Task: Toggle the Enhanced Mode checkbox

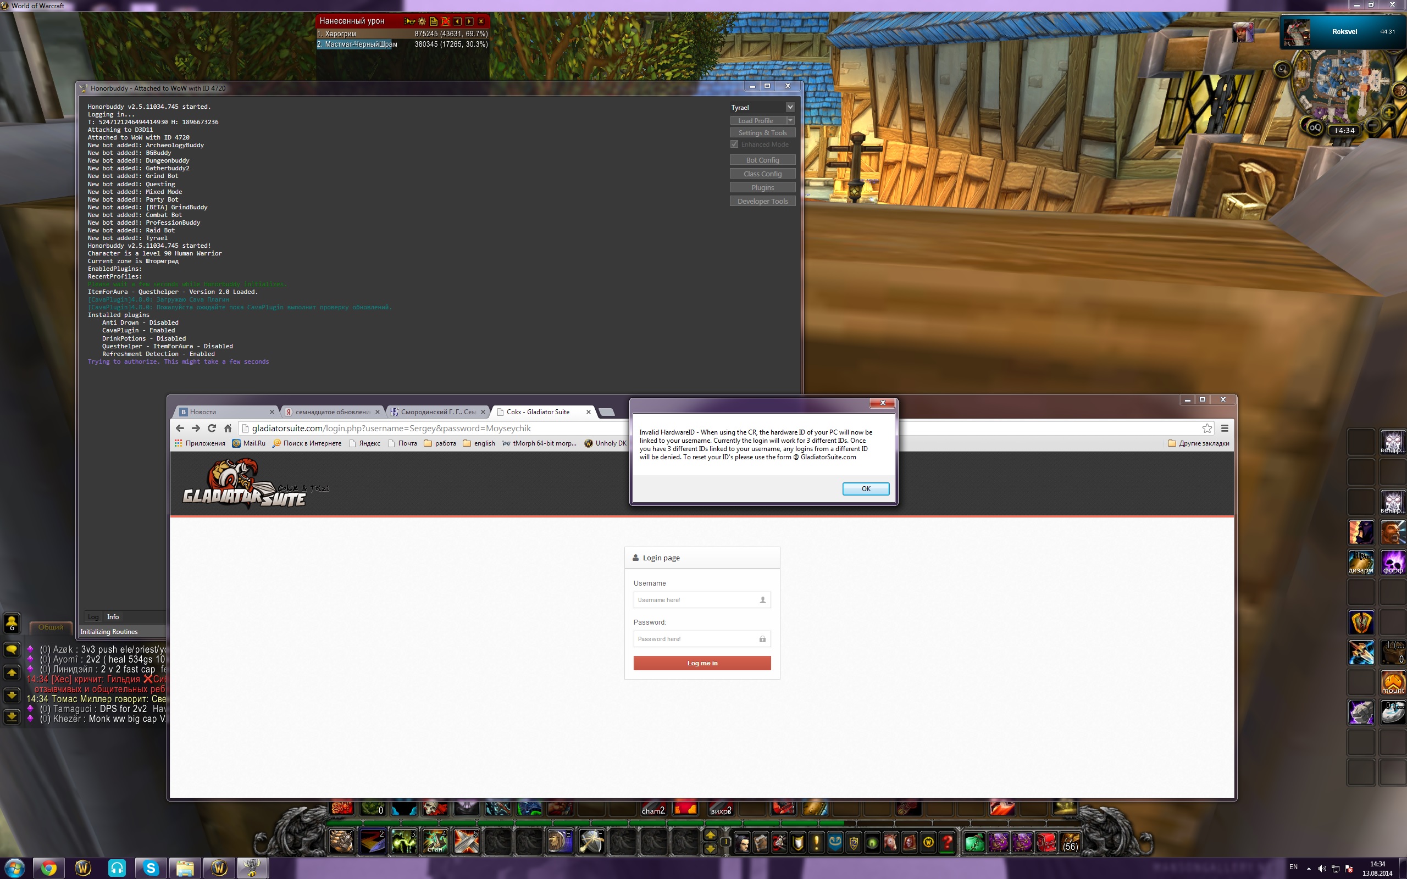Action: 734,144
